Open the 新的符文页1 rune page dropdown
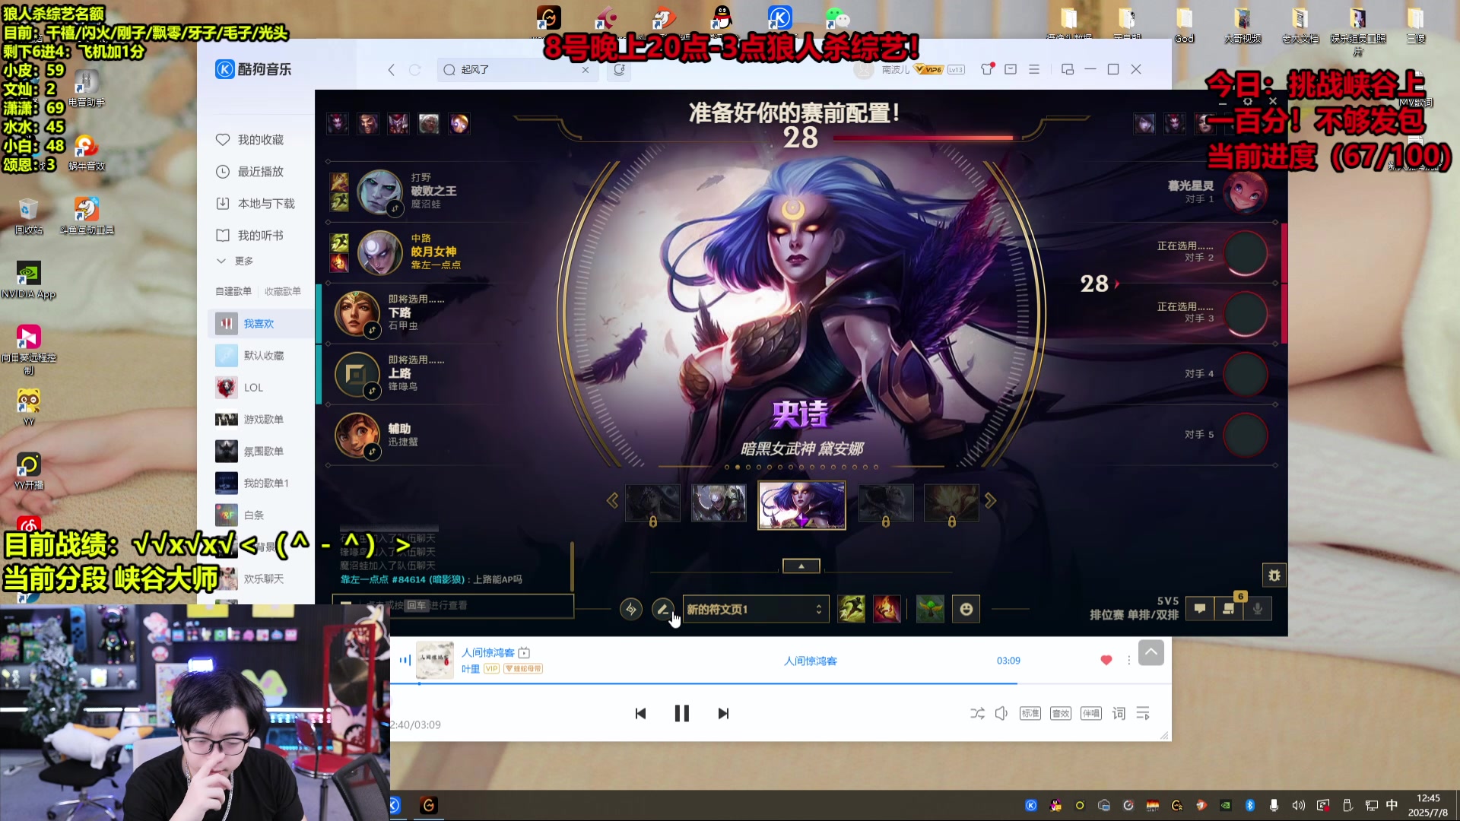 pyautogui.click(x=756, y=609)
